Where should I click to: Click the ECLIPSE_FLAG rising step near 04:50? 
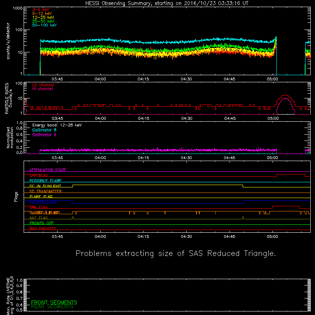click(243, 202)
